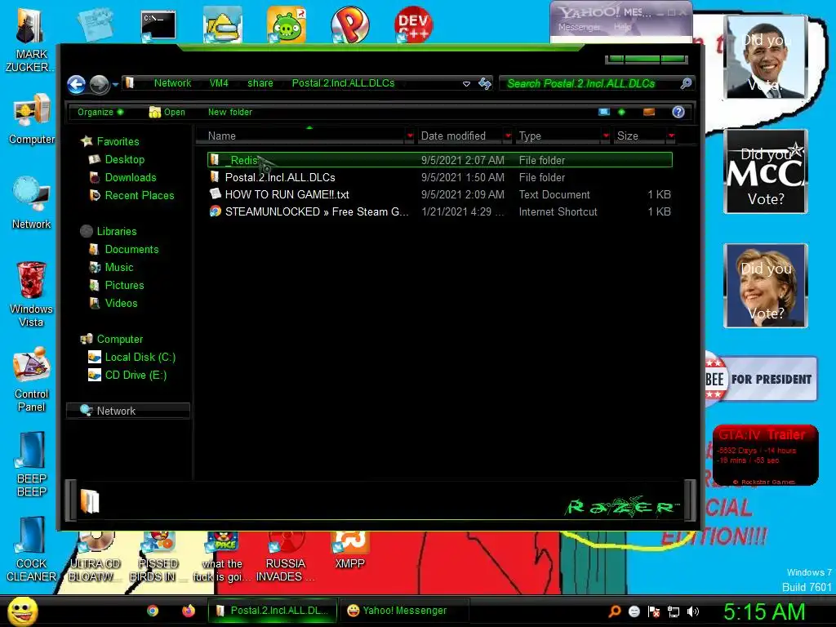The image size is (836, 627).
Task: Launch Firefox from the taskbar
Action: tap(189, 611)
